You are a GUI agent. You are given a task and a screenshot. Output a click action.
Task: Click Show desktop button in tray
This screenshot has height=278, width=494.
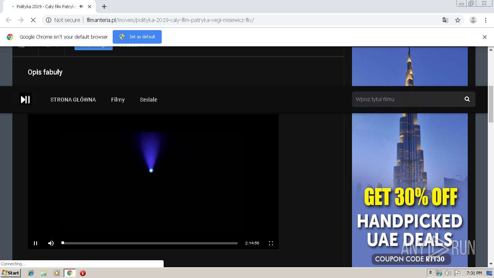pos(489,273)
